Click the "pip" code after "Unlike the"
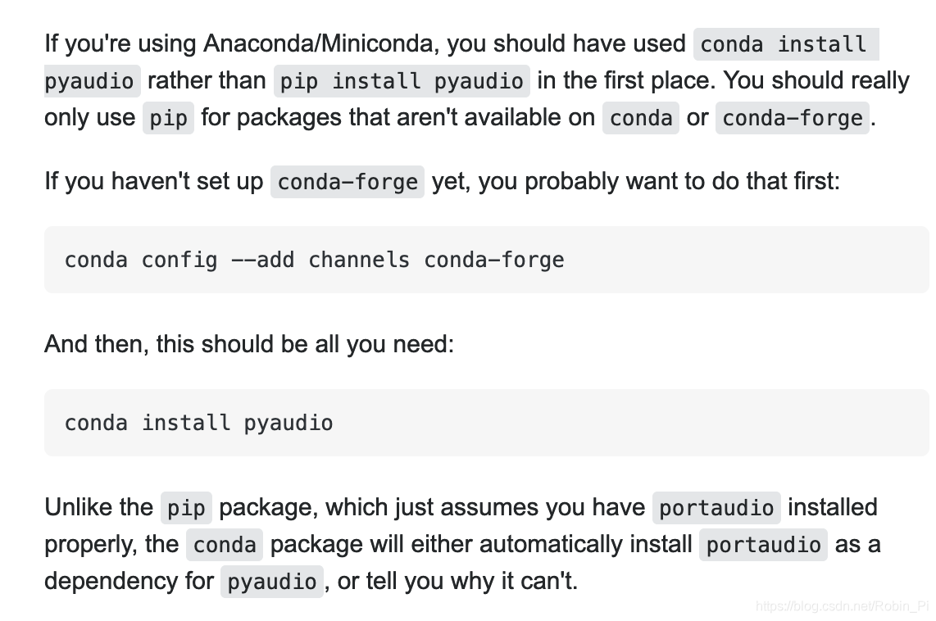The width and height of the screenshot is (936, 621). (x=186, y=508)
